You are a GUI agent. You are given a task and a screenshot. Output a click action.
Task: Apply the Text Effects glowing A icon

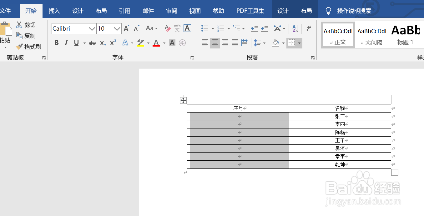(125, 43)
